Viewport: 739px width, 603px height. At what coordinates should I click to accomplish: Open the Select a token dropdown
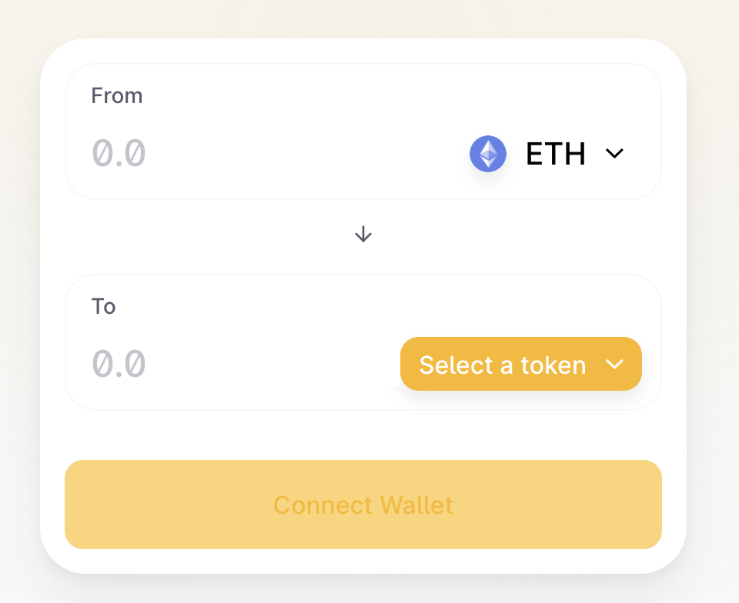pyautogui.click(x=521, y=364)
